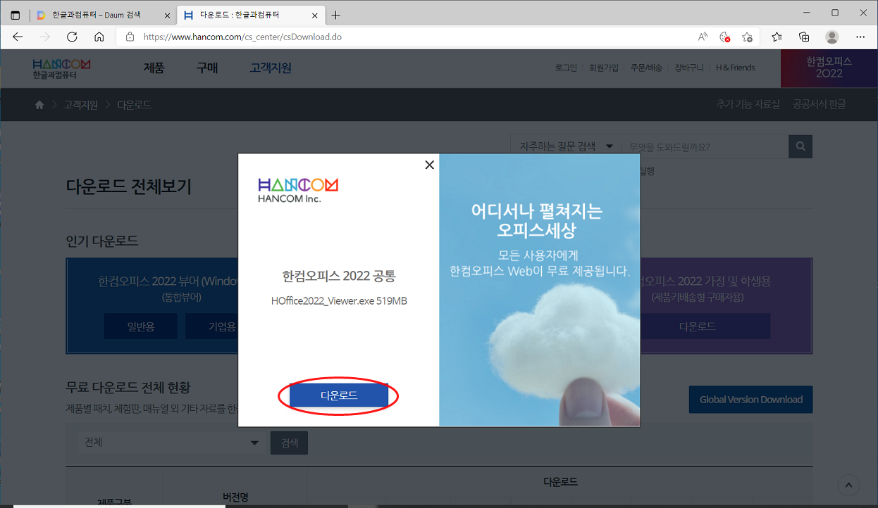The height and width of the screenshot is (508, 878).
Task: Click the 로그인 link
Action: click(x=566, y=68)
